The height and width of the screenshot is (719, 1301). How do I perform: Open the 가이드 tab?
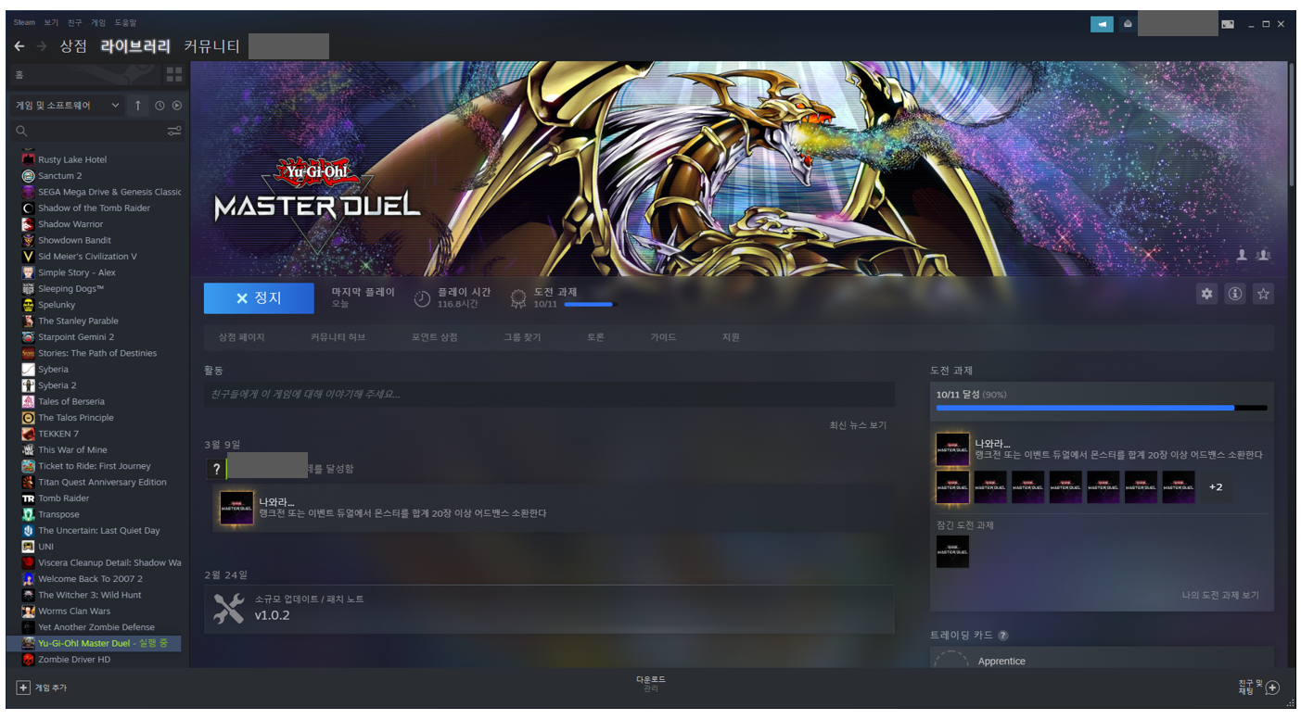coord(663,337)
